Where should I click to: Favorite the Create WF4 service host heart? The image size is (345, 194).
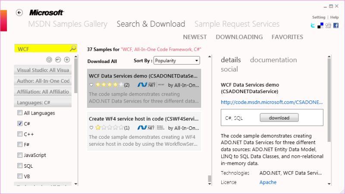pyautogui.click(x=91, y=128)
